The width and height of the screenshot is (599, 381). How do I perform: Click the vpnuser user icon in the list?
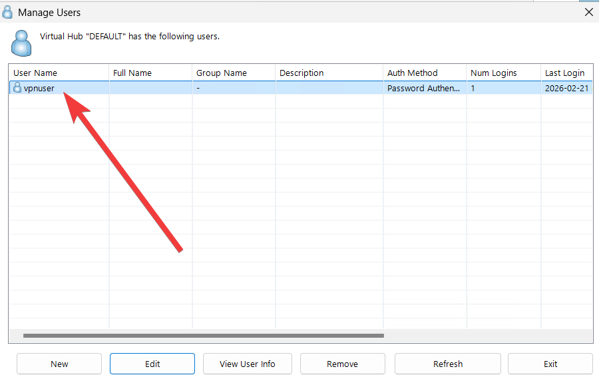click(x=17, y=88)
